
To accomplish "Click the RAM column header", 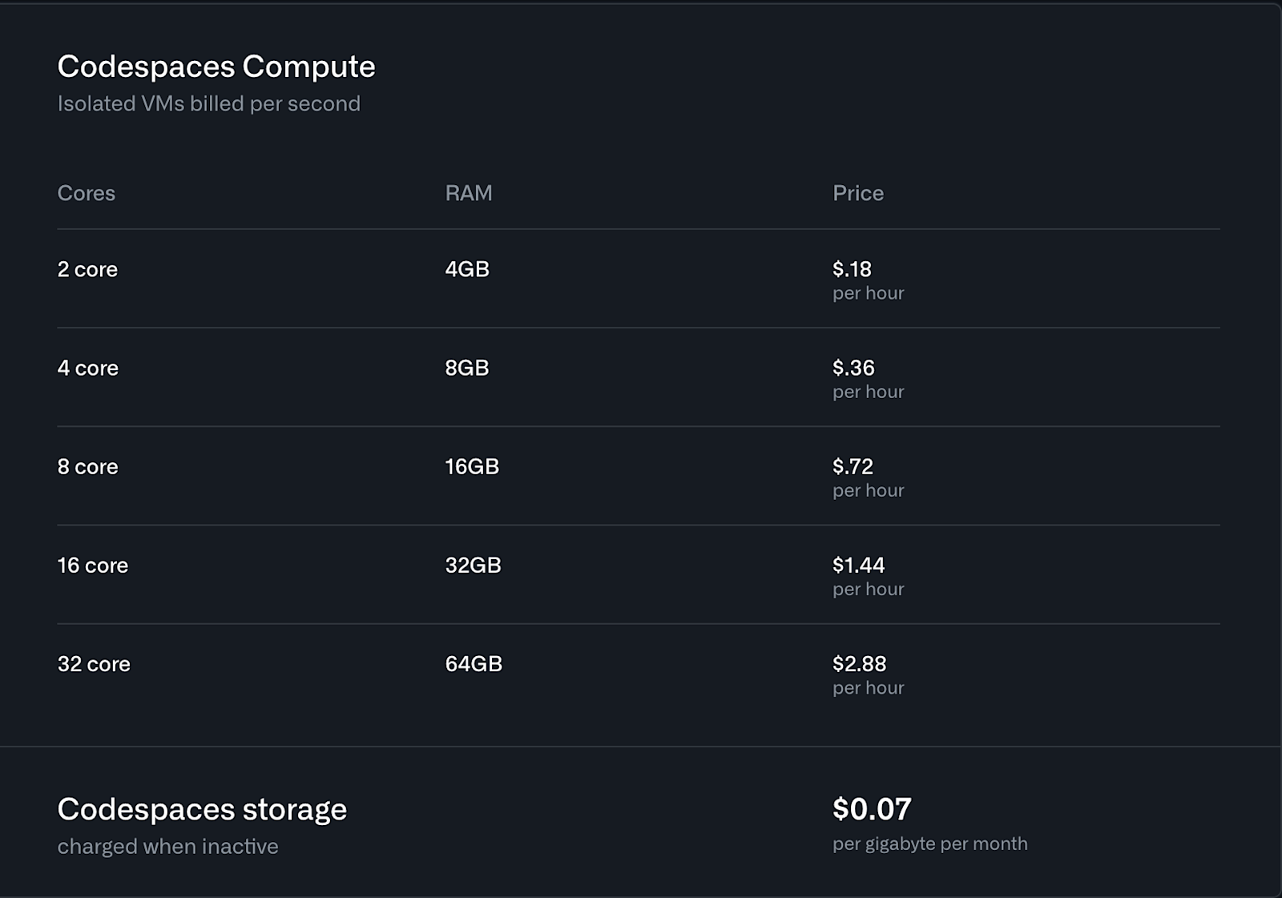I will (468, 193).
